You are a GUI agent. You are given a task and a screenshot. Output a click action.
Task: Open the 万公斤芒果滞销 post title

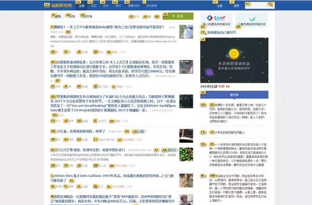pos(88,150)
